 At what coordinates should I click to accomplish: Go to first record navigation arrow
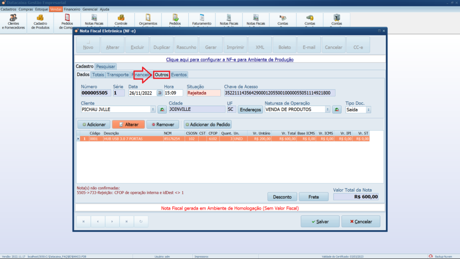click(83, 221)
